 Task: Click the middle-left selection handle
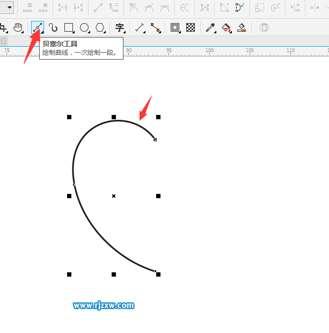point(69,196)
